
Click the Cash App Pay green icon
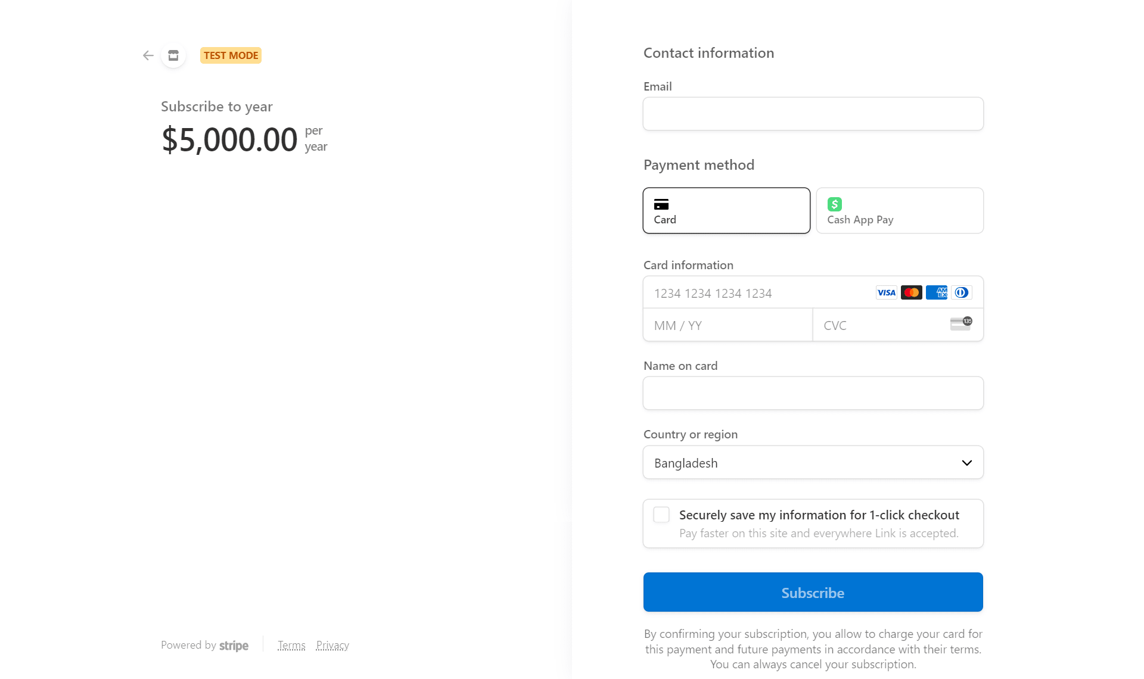pyautogui.click(x=835, y=204)
